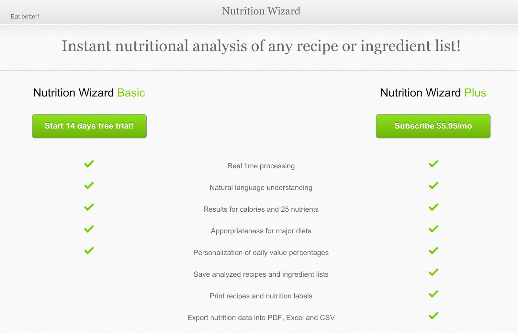Image resolution: width=518 pixels, height=333 pixels.
Task: Subscribe to Plus for $5.95/mo
Action: [433, 126]
